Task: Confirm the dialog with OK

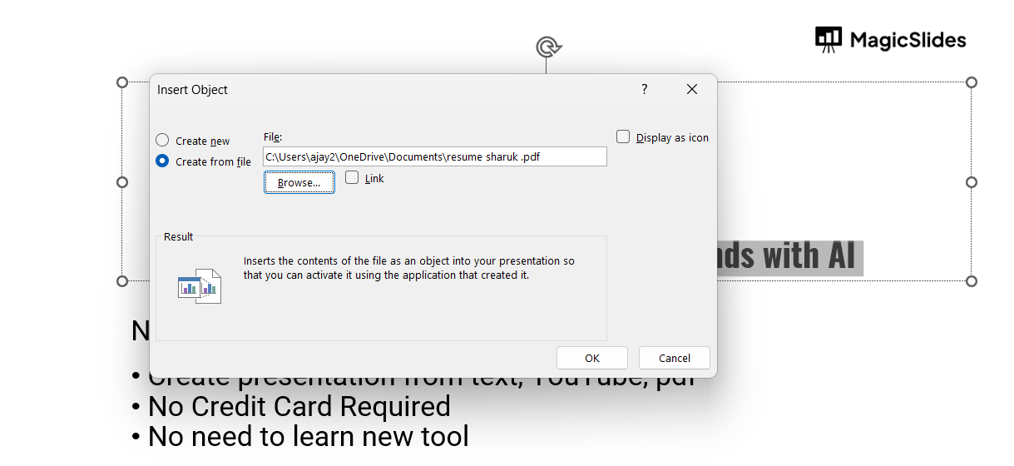Action: point(592,358)
